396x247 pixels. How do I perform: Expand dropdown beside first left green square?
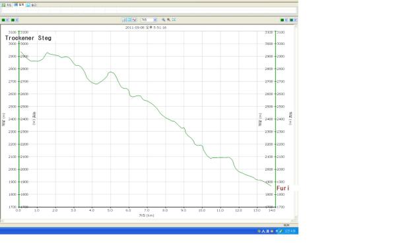click(x=7, y=20)
